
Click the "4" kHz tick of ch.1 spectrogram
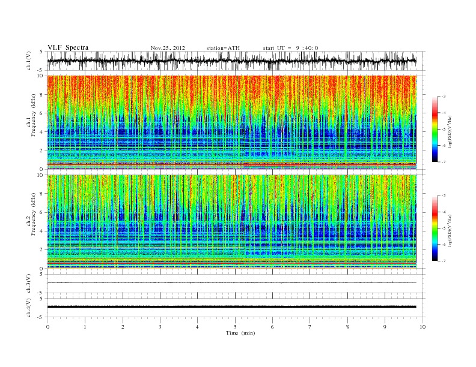[x=42, y=132]
